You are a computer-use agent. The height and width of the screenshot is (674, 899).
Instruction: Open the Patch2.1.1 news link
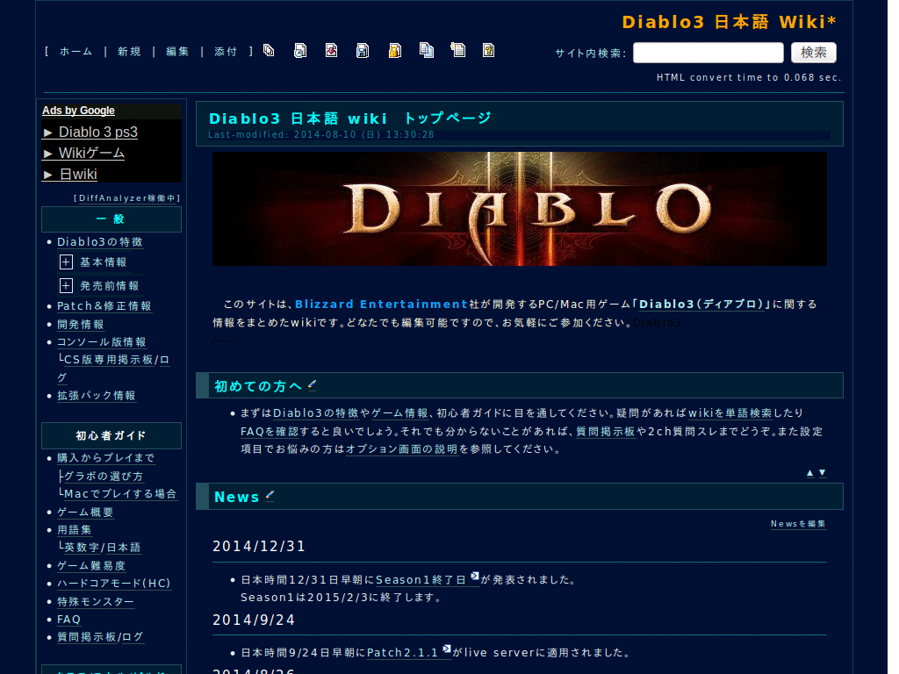pyautogui.click(x=402, y=653)
